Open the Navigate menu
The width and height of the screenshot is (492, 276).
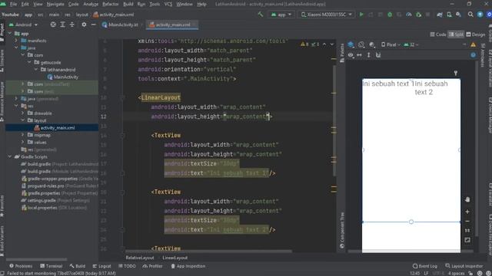click(55, 4)
